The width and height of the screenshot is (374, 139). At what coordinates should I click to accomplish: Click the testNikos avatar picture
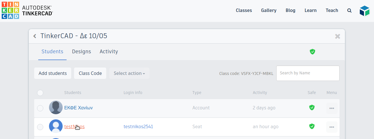point(56,126)
